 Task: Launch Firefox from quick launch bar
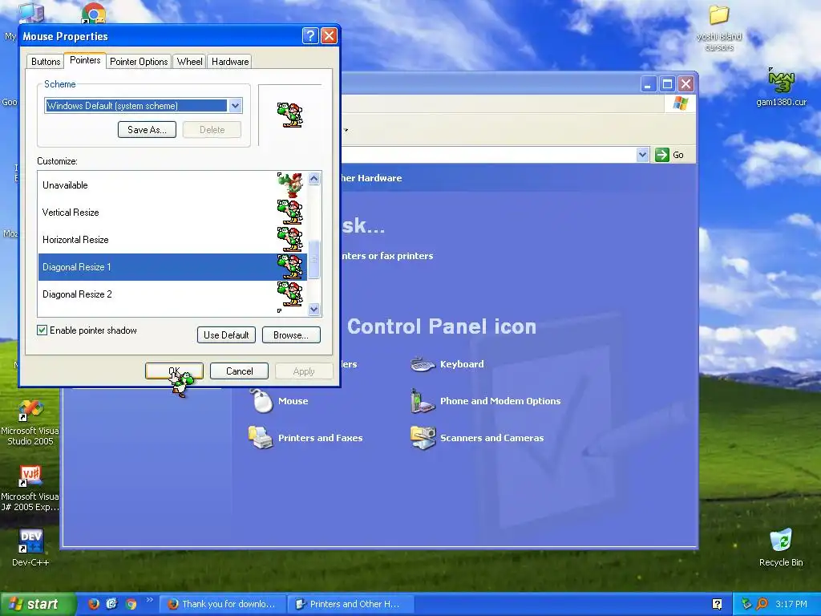[94, 604]
